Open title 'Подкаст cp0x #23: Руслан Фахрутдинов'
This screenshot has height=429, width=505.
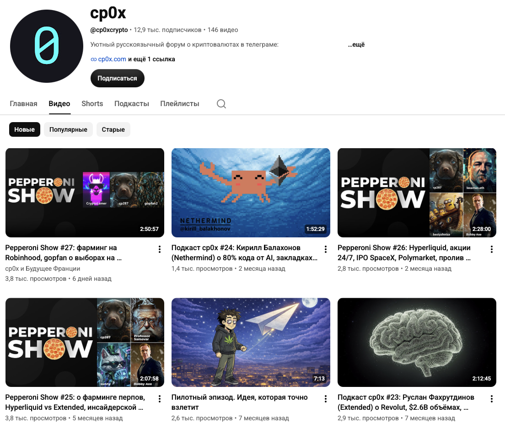[x=406, y=402]
